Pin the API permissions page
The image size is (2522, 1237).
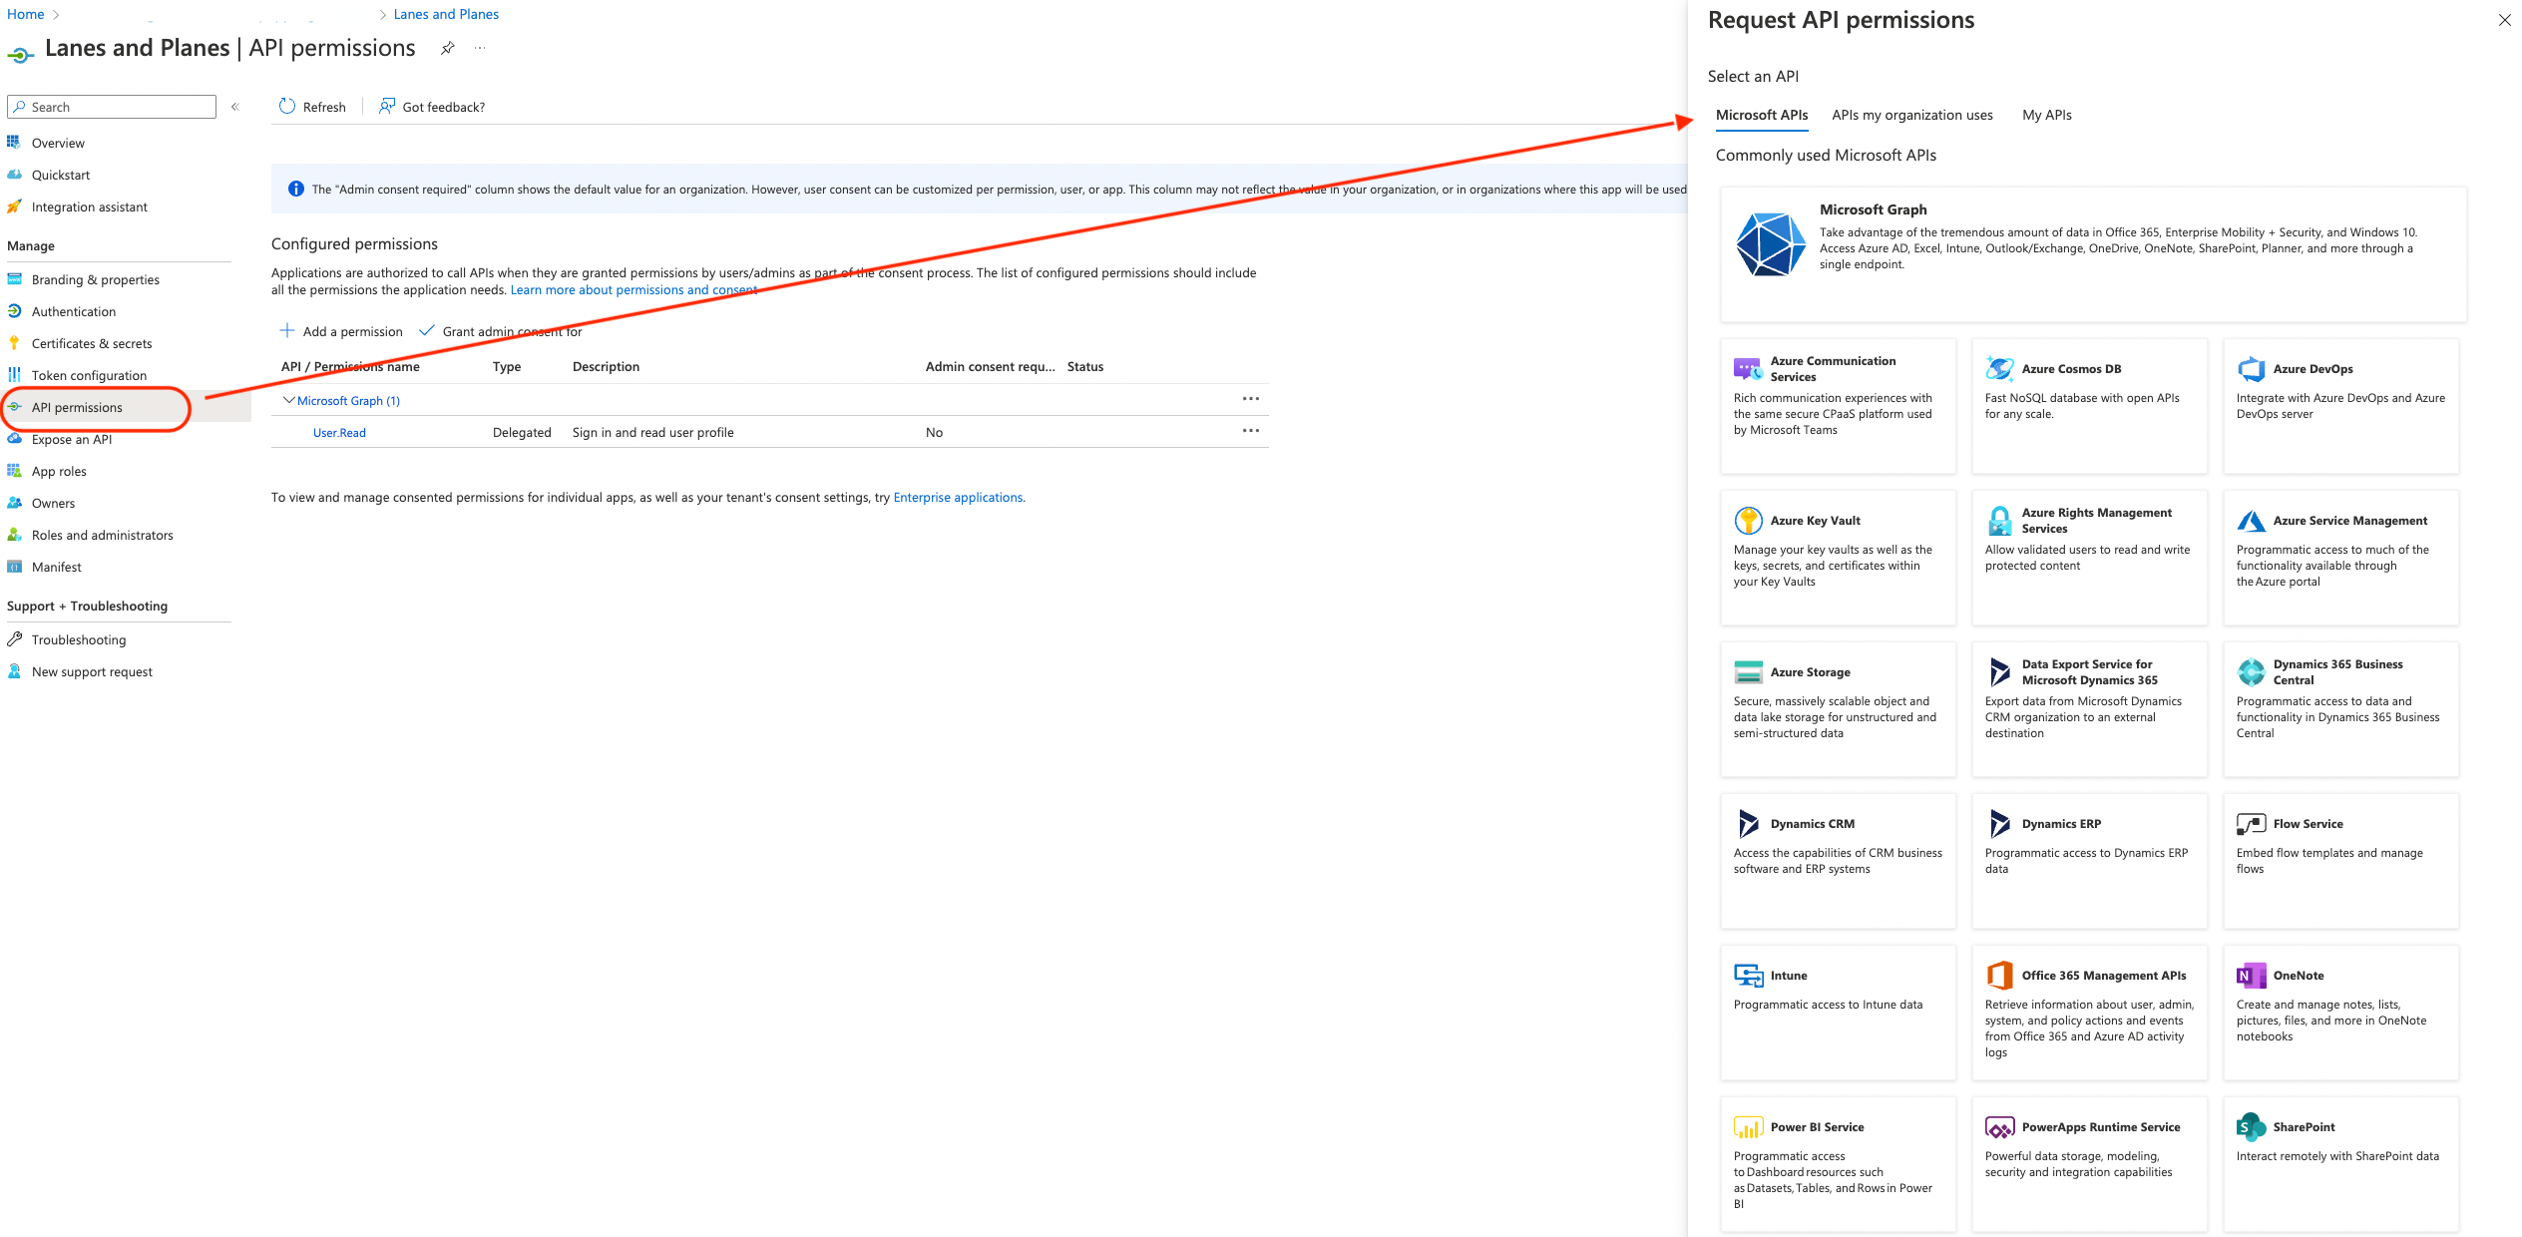[448, 48]
